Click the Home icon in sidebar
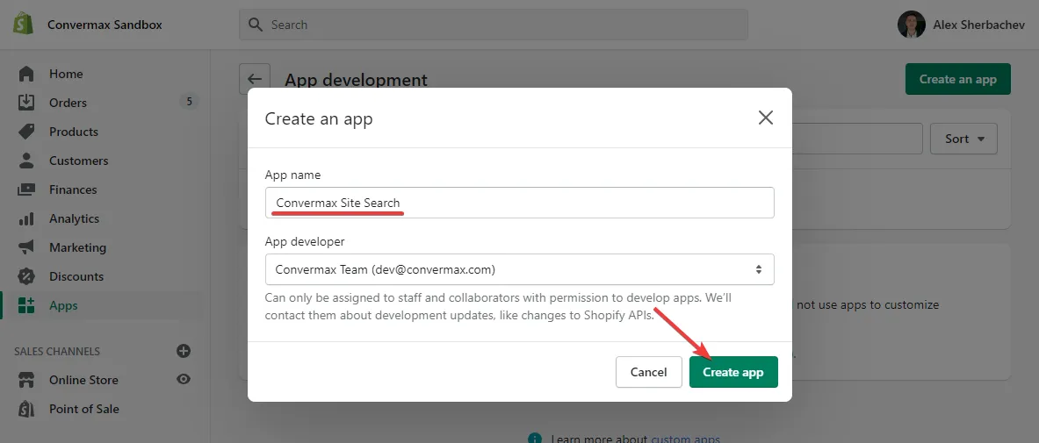1039x443 pixels. (x=26, y=74)
